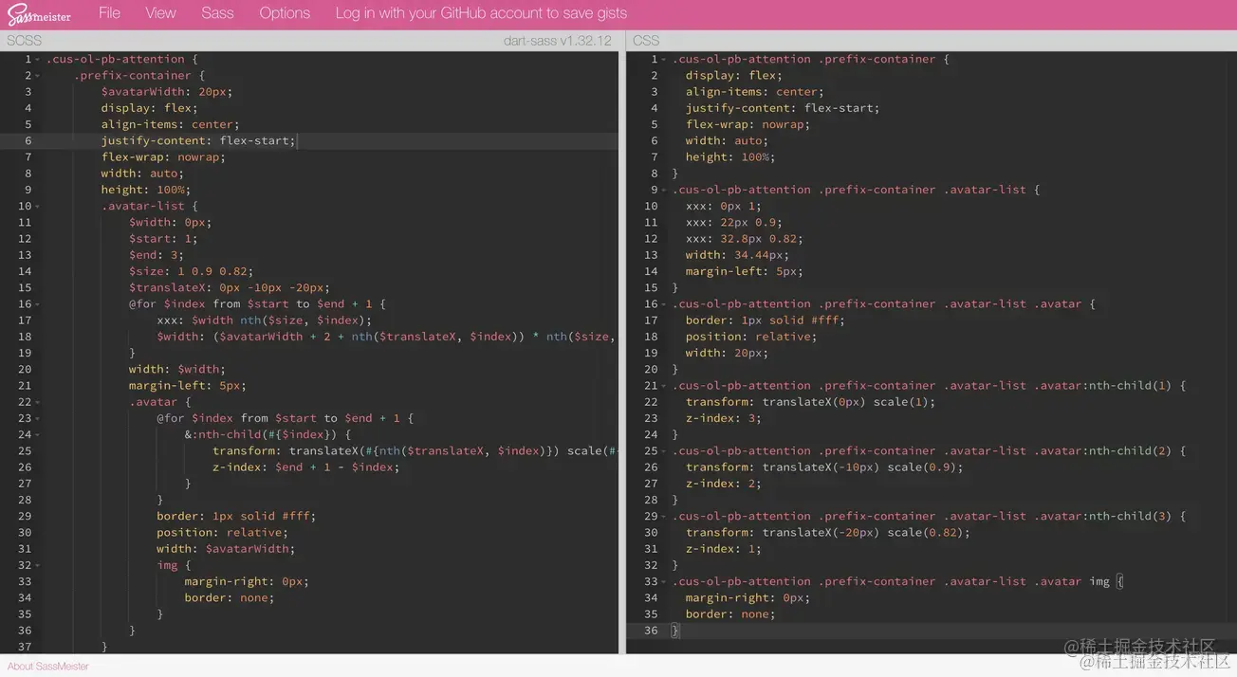Collapse SCSS line 10 .avatar-list block

[x=38, y=206]
